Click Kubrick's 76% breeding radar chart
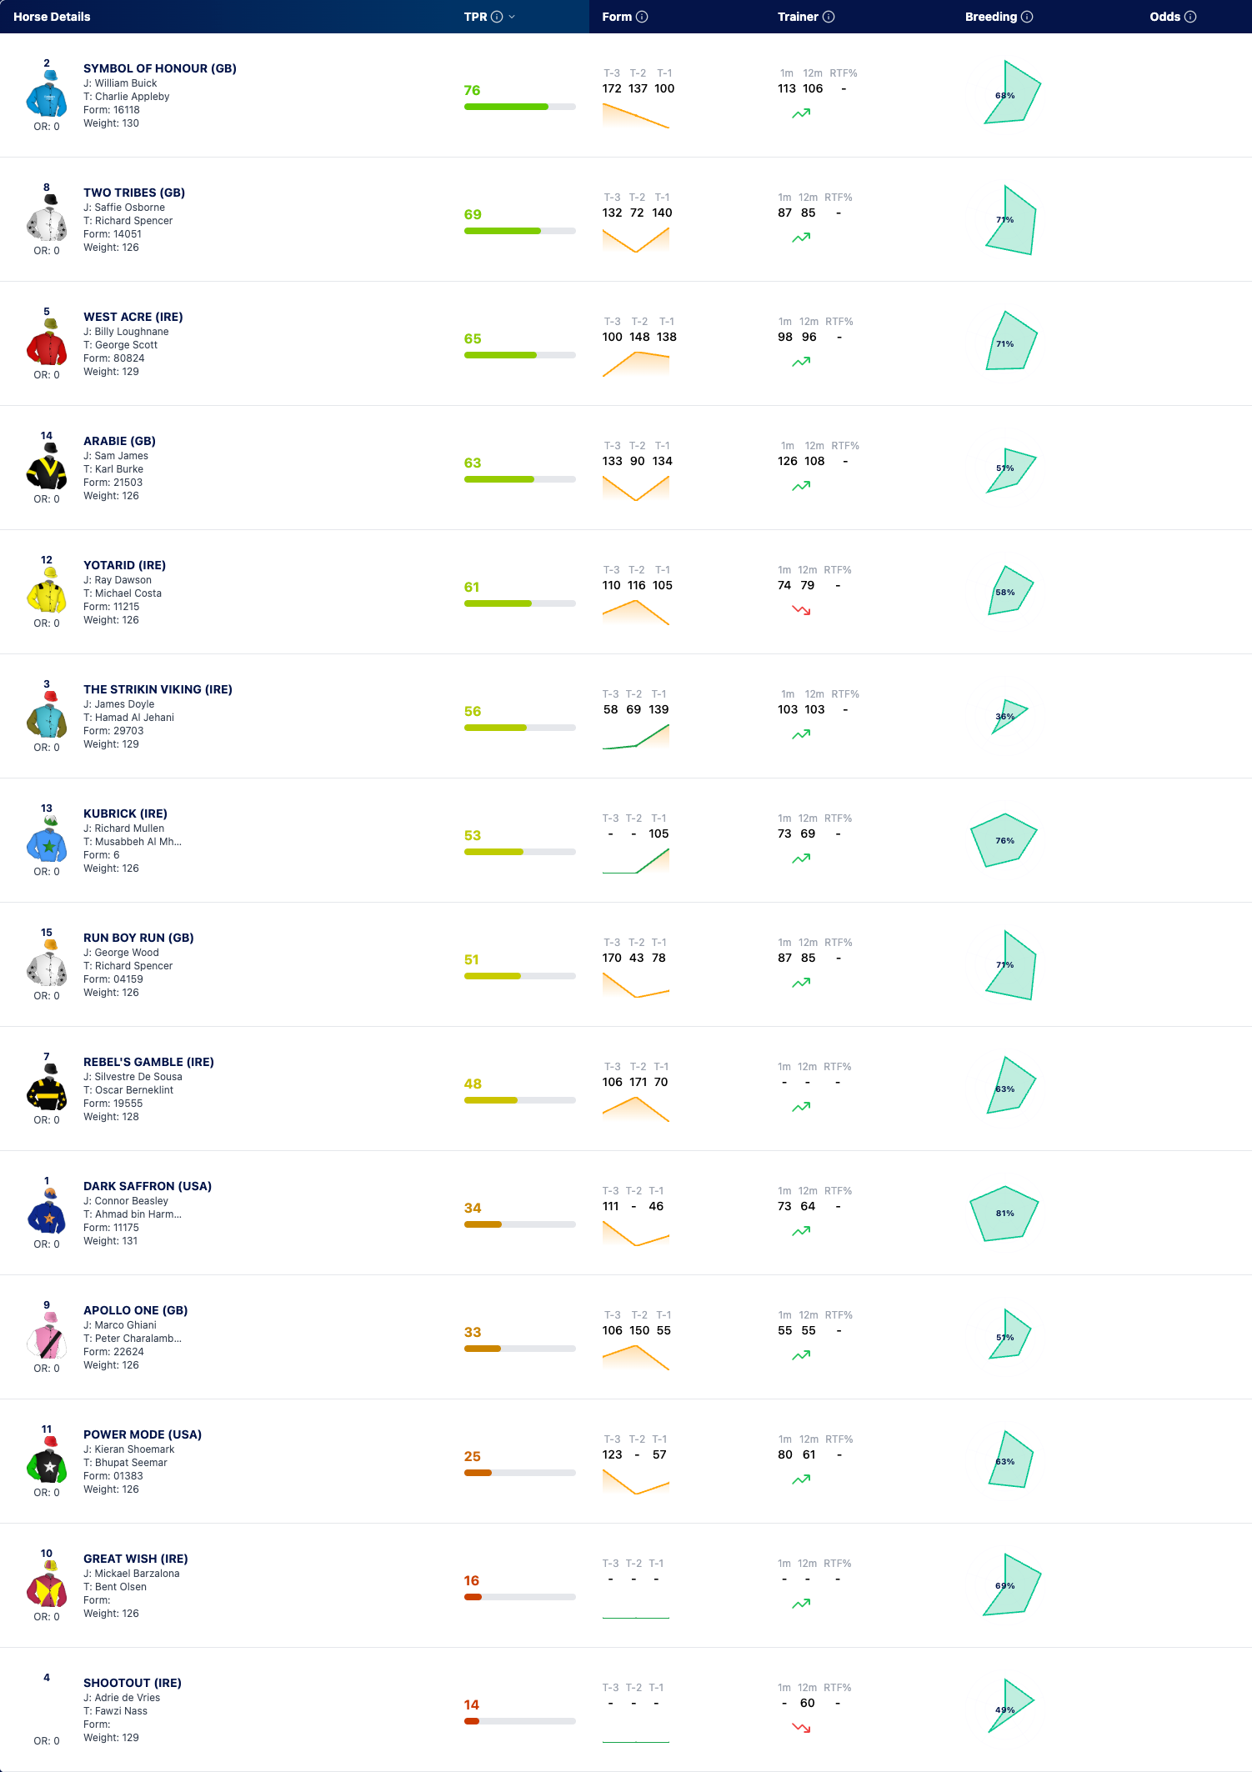Image resolution: width=1252 pixels, height=1772 pixels. click(x=1004, y=840)
